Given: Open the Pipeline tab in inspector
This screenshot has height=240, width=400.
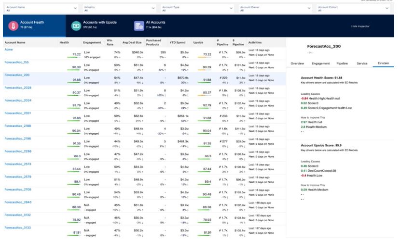Looking at the screenshot, I should 342,63.
